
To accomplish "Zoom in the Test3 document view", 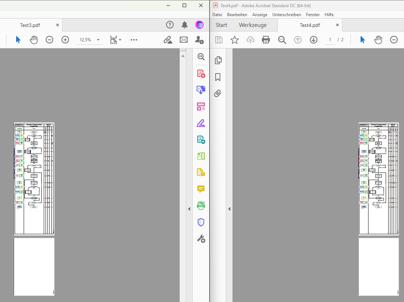I will (x=65, y=40).
